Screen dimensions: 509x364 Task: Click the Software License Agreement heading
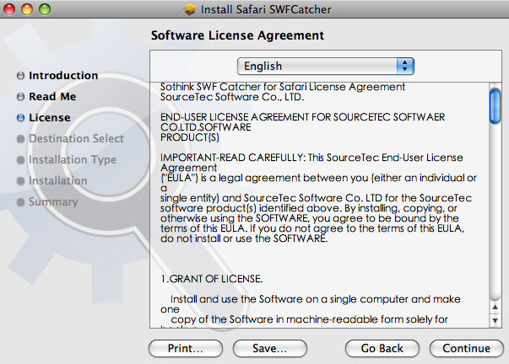(x=237, y=35)
